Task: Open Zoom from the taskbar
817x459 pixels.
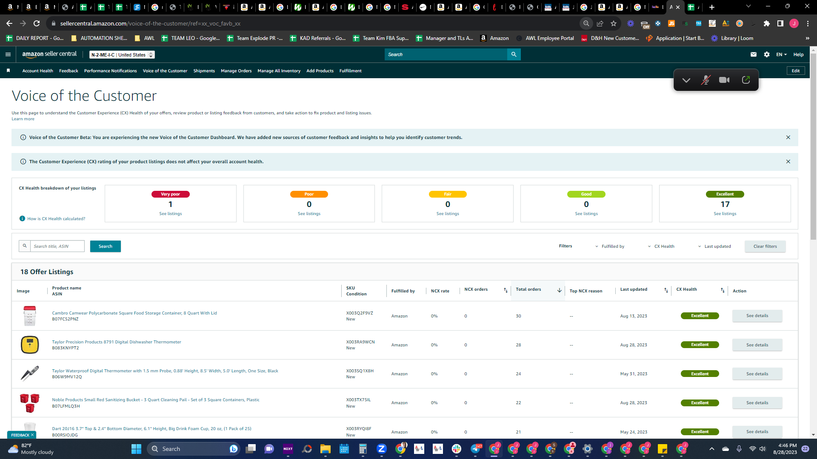Action: (381, 449)
